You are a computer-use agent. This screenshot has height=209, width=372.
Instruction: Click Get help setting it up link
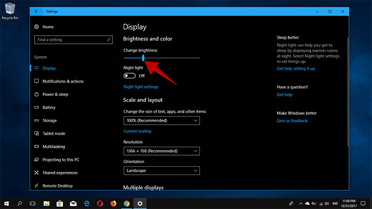[296, 69]
